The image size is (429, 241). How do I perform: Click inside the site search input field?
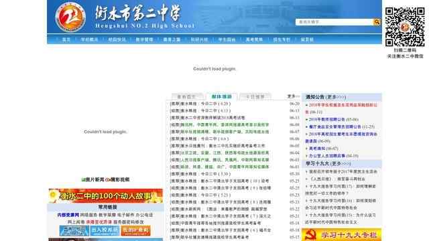334,22
